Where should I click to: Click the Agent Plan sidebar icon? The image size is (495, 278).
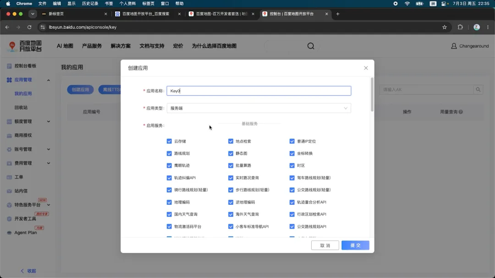tap(9, 233)
